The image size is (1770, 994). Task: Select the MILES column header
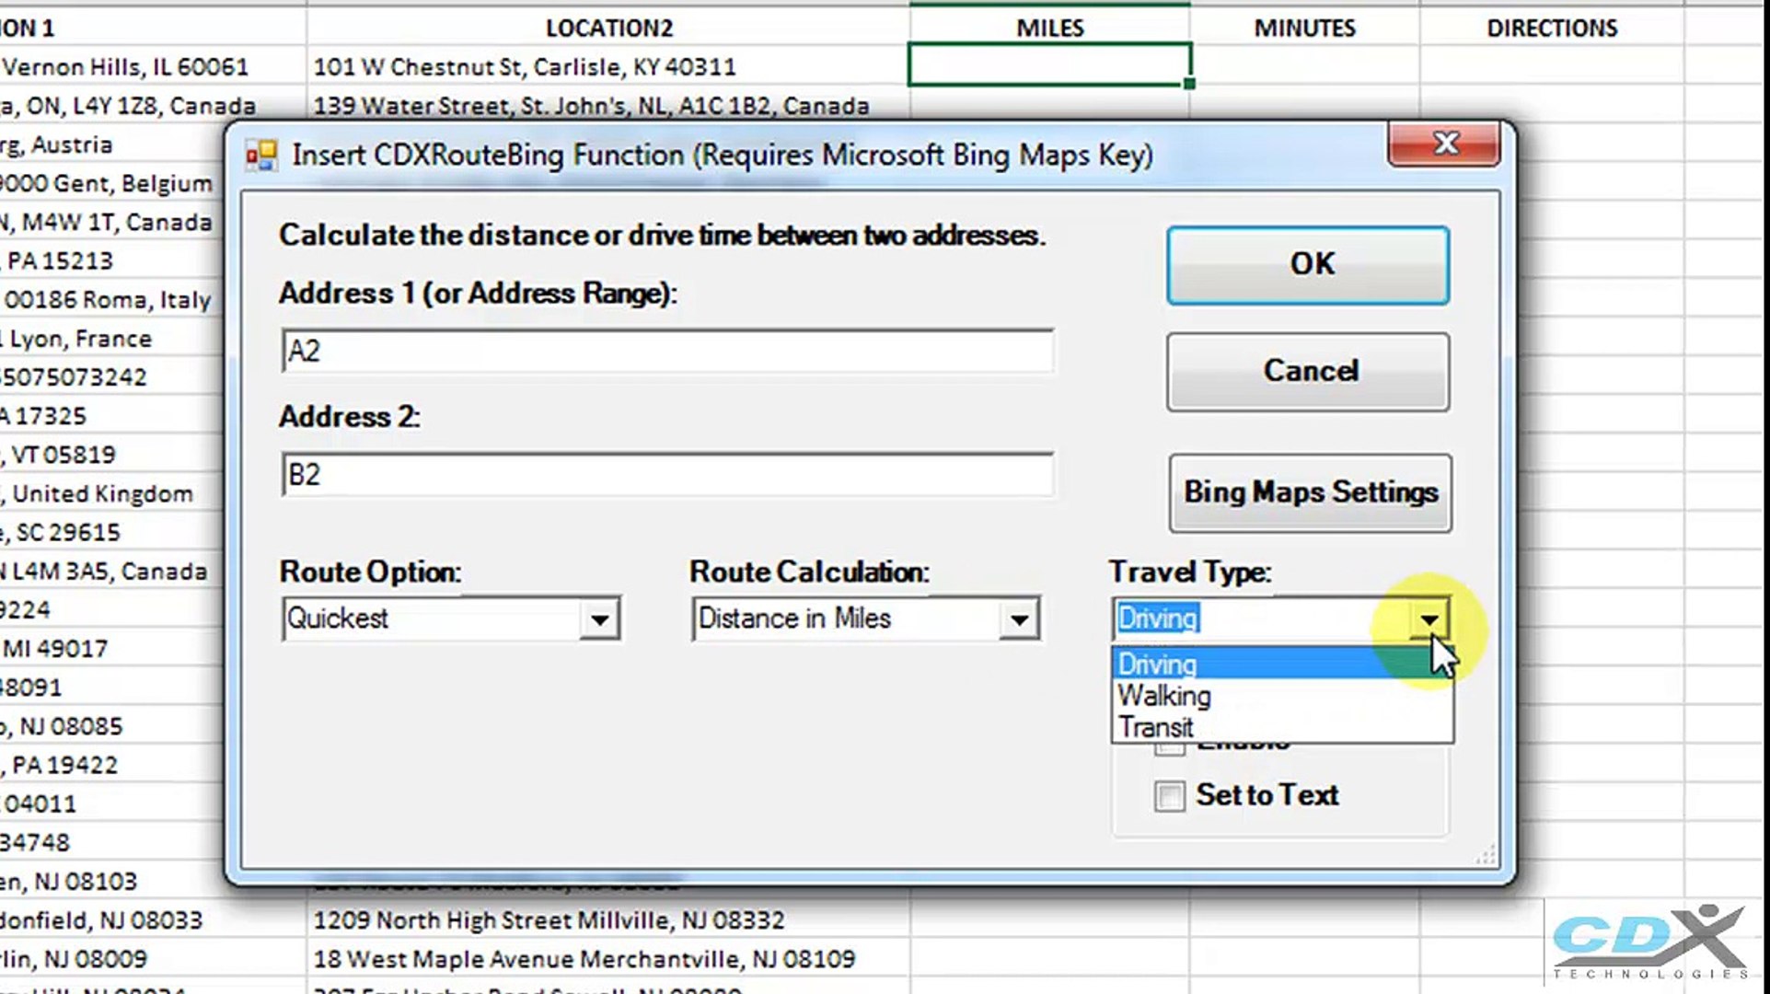pos(1048,28)
